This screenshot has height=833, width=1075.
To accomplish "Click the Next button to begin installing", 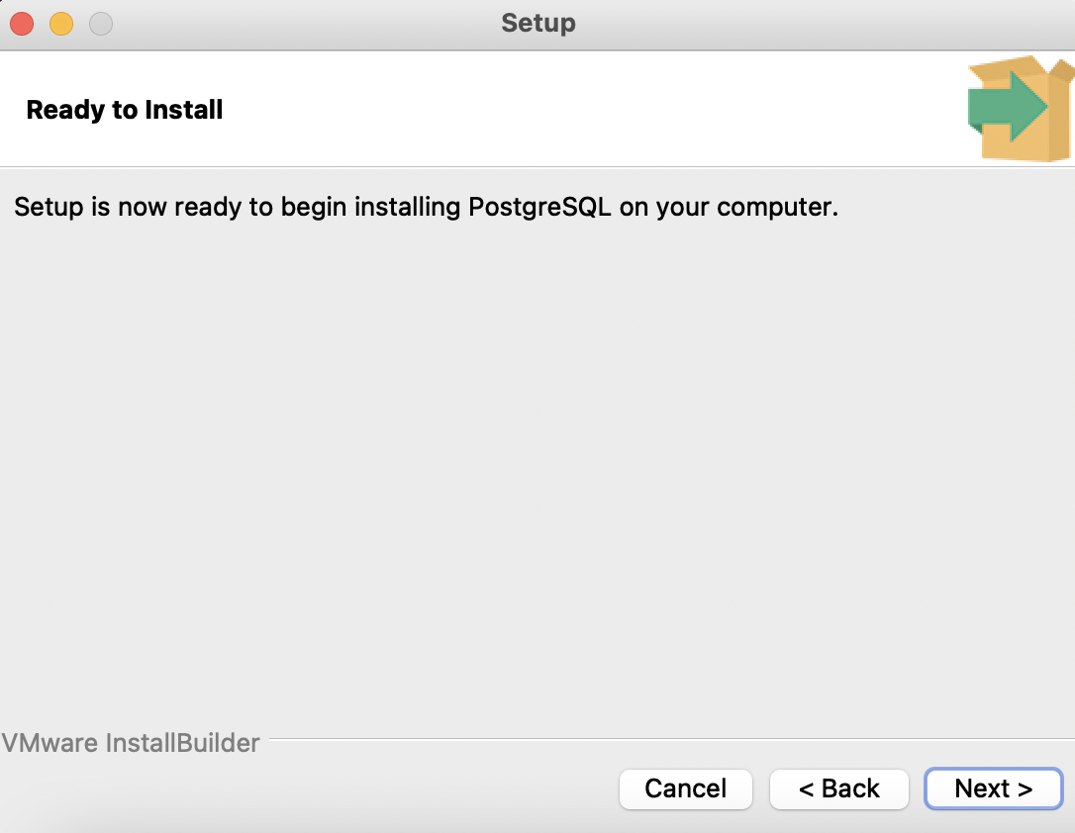I will [x=993, y=788].
